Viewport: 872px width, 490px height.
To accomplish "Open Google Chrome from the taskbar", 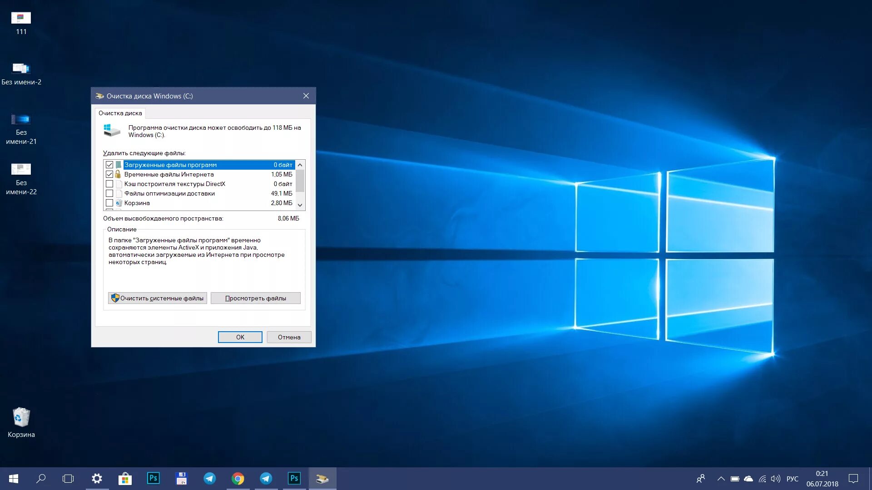I will click(x=238, y=479).
